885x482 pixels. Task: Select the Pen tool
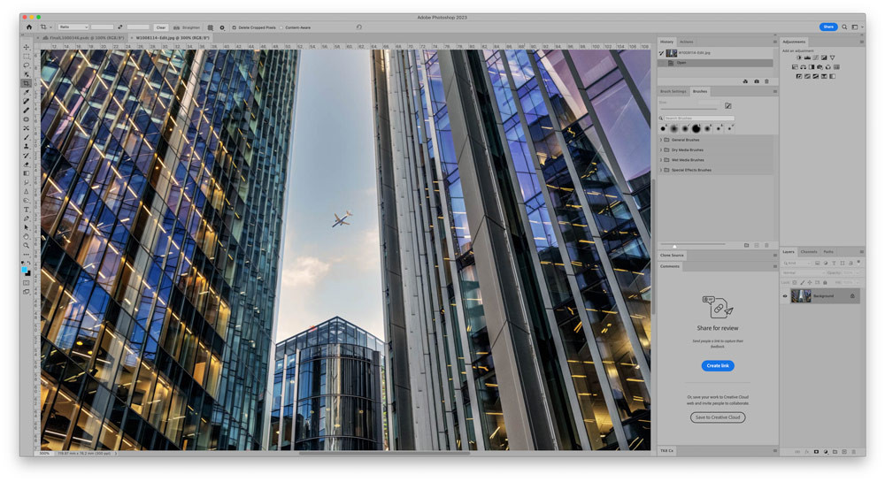tap(27, 218)
